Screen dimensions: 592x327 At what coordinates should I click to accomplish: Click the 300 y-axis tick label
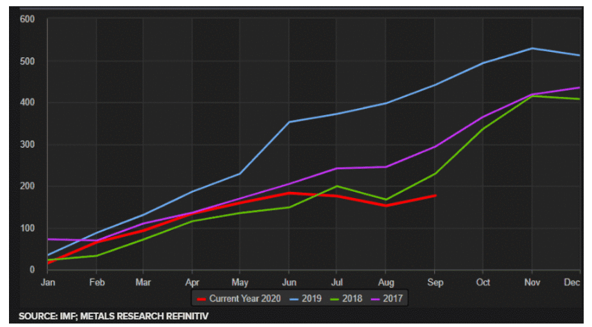point(27,145)
